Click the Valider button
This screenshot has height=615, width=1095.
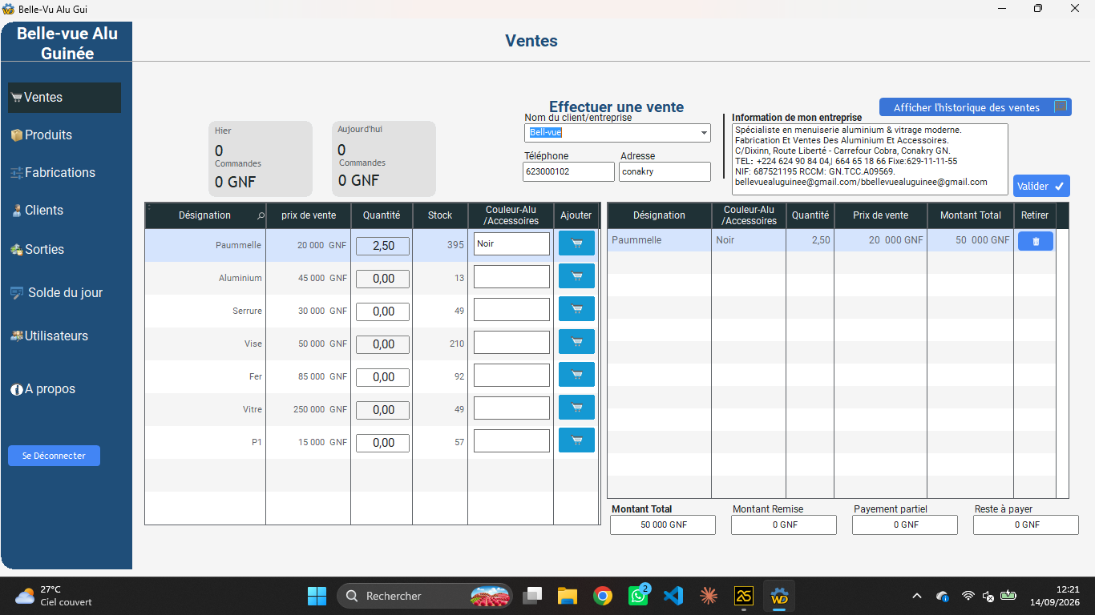(x=1041, y=186)
